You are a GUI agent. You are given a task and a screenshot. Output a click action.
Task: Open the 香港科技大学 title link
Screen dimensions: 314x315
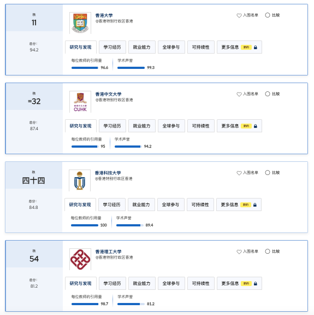coord(108,173)
